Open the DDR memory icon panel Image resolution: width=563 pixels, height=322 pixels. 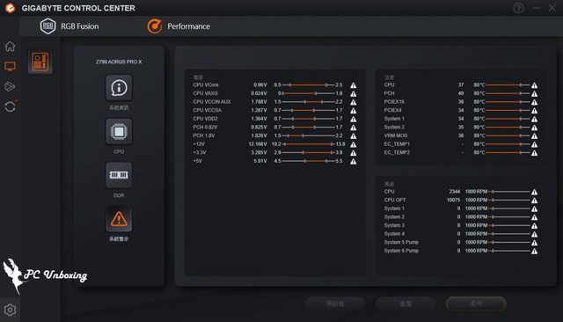(119, 175)
